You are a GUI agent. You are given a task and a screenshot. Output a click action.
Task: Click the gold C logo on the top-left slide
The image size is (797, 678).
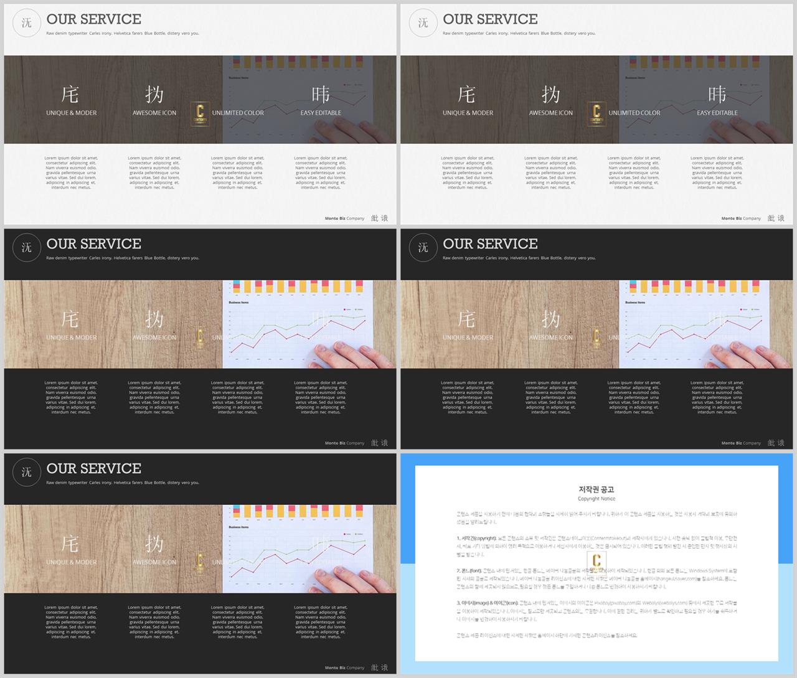(x=200, y=113)
